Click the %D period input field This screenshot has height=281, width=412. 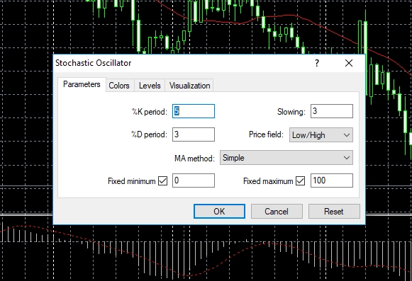point(194,134)
